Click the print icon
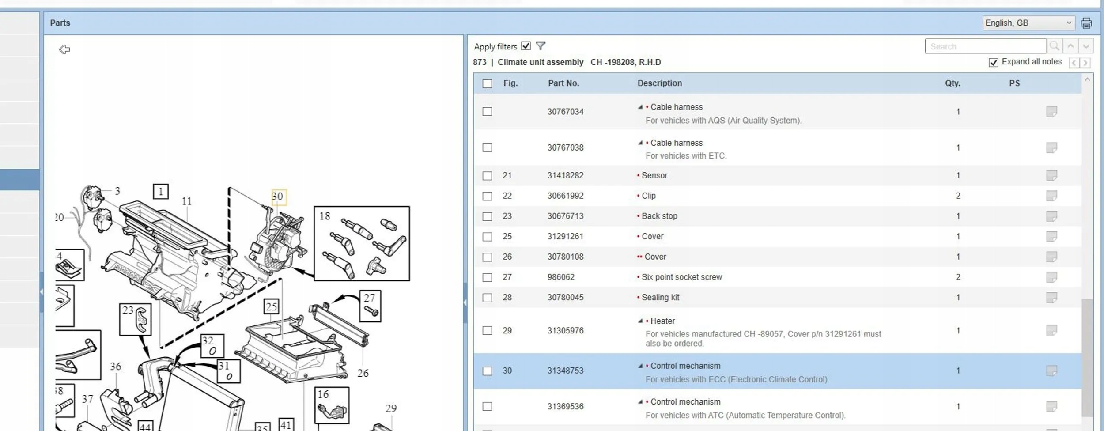Viewport: 1104px width, 431px height. point(1086,23)
